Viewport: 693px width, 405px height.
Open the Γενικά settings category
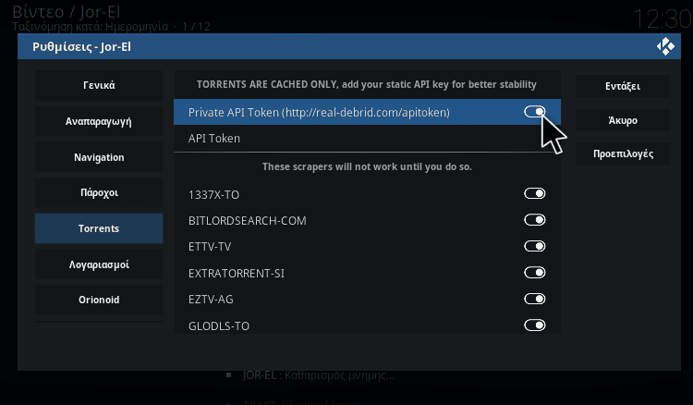pos(99,86)
